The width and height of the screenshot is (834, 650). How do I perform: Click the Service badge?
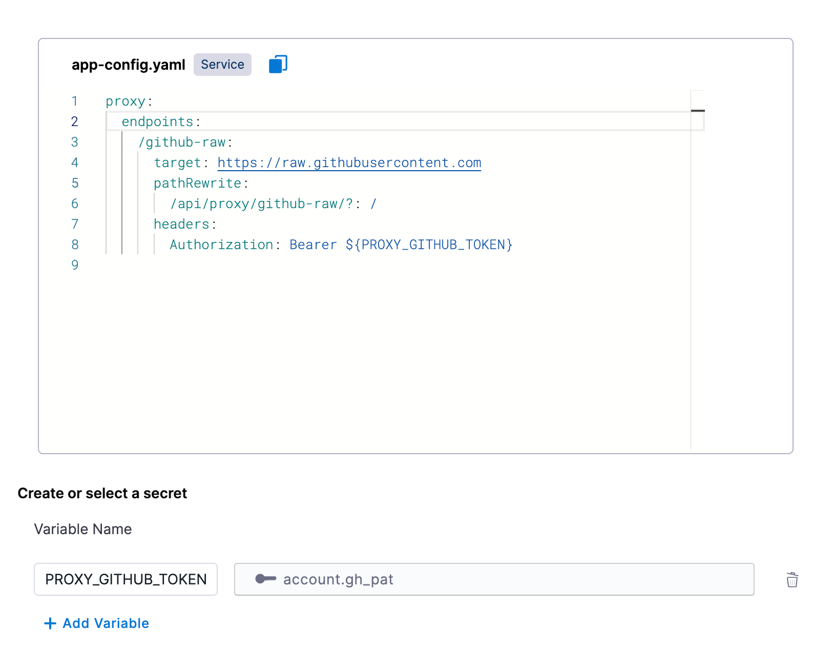(222, 65)
